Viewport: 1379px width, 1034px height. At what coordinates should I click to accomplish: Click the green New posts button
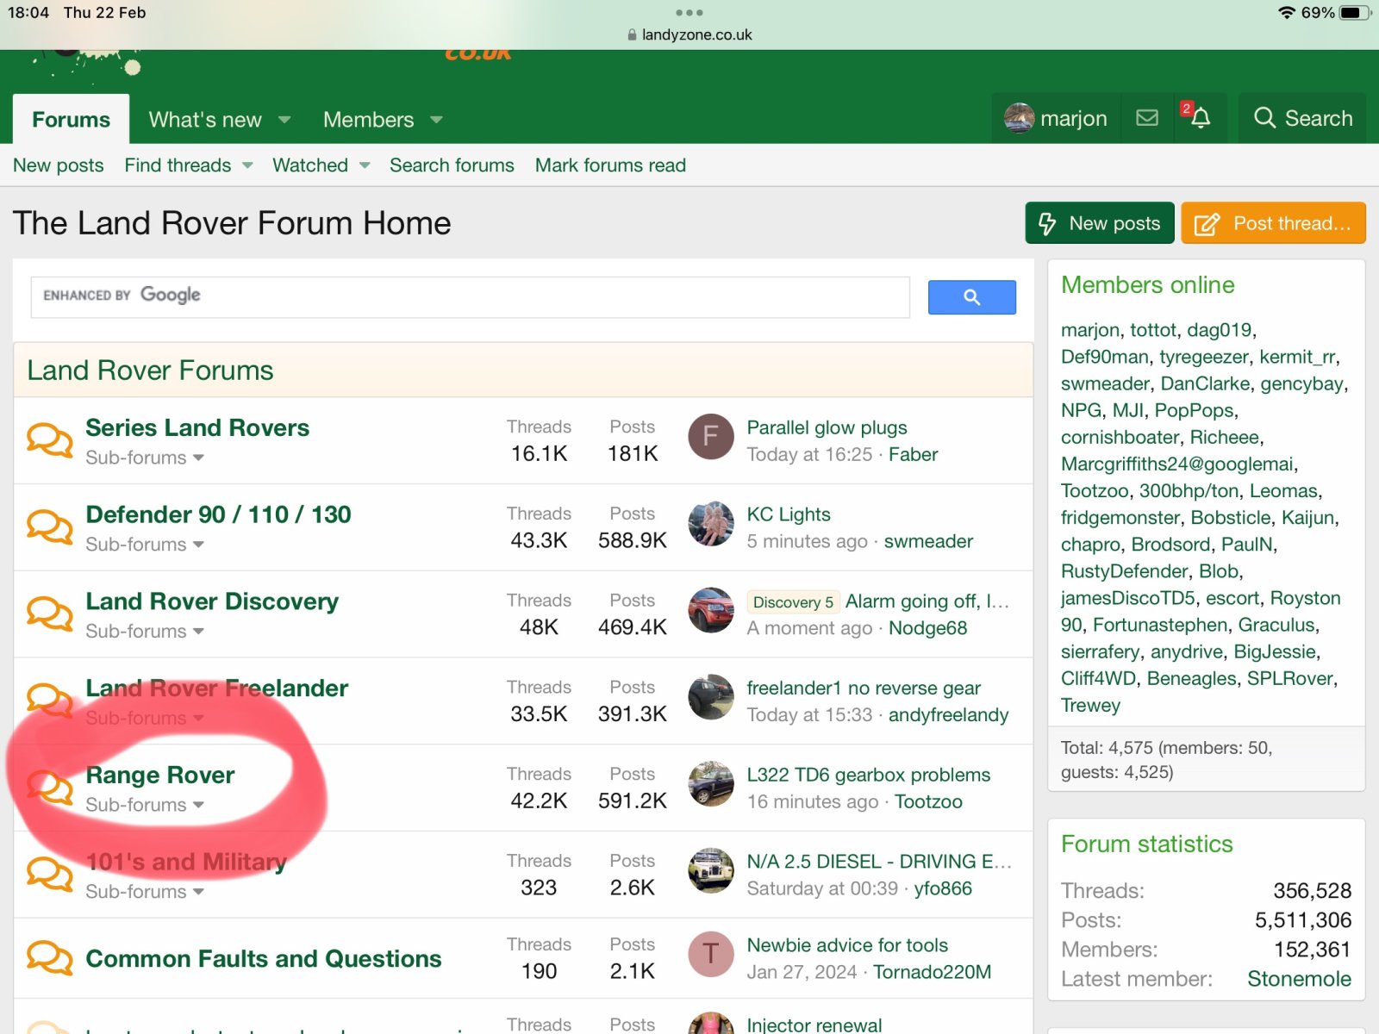coord(1100,223)
